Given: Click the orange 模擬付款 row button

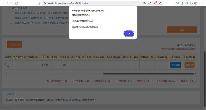Looking at the screenshot, I should [190, 65].
